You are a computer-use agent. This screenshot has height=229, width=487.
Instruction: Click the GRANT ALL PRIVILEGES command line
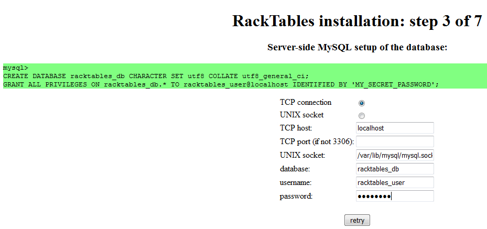coord(220,84)
